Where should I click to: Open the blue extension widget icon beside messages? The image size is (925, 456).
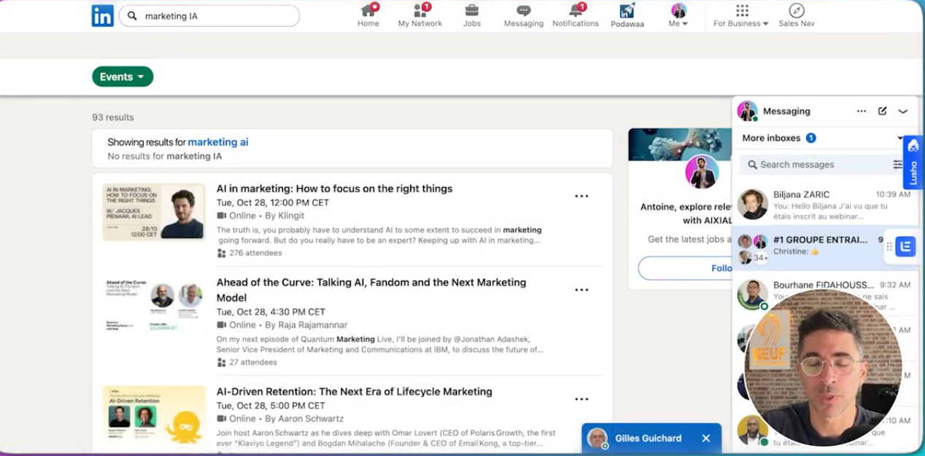(905, 246)
